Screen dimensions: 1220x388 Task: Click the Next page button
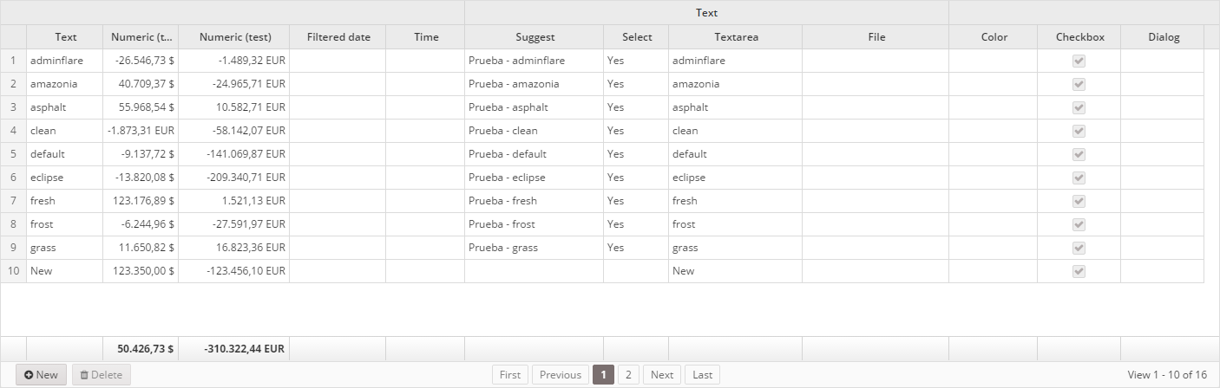[x=662, y=375]
